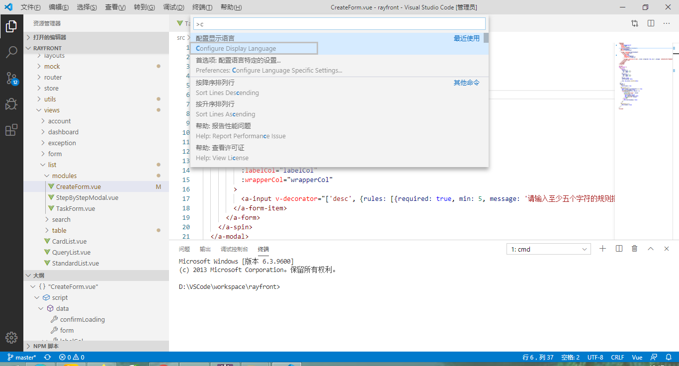This screenshot has height=366, width=679.
Task: Open the editor more actions ellipsis
Action: 667,23
